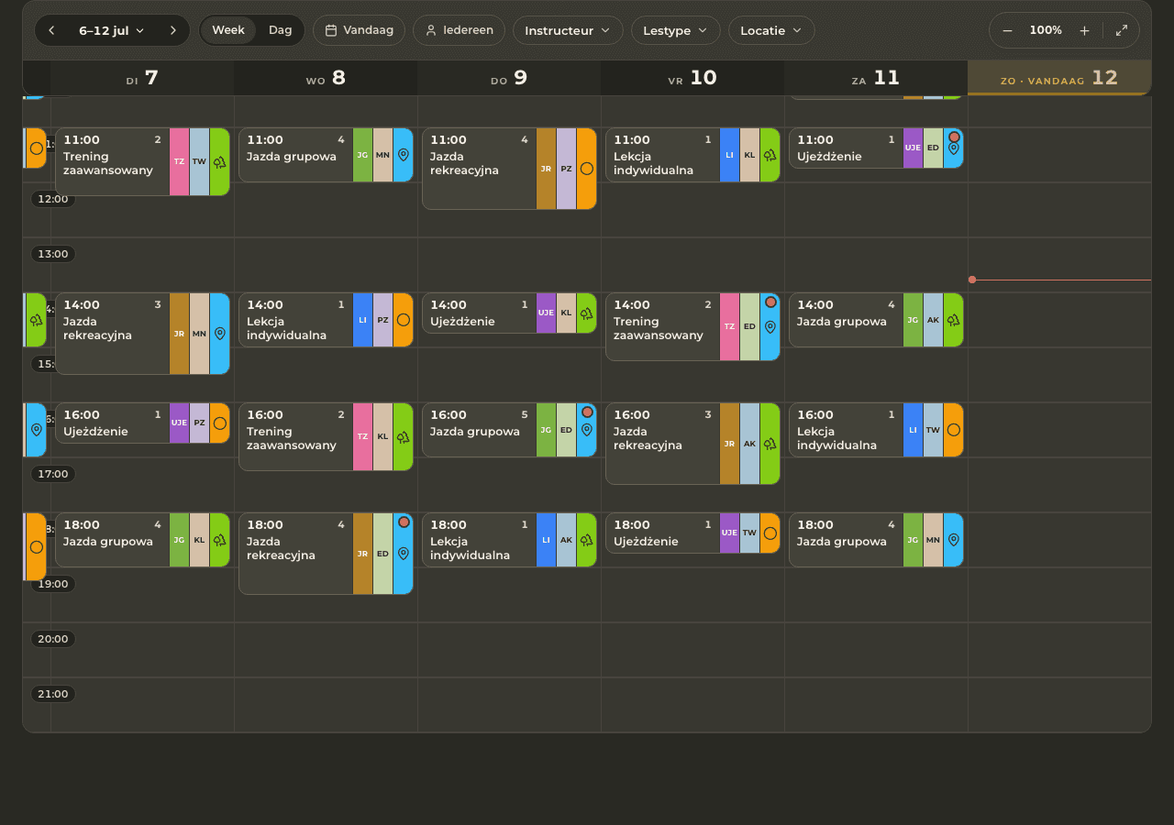The image size is (1174, 825).
Task: Click map pin on Tuesday 14:00 Jazda rekreacyjna
Action: pyautogui.click(x=220, y=334)
